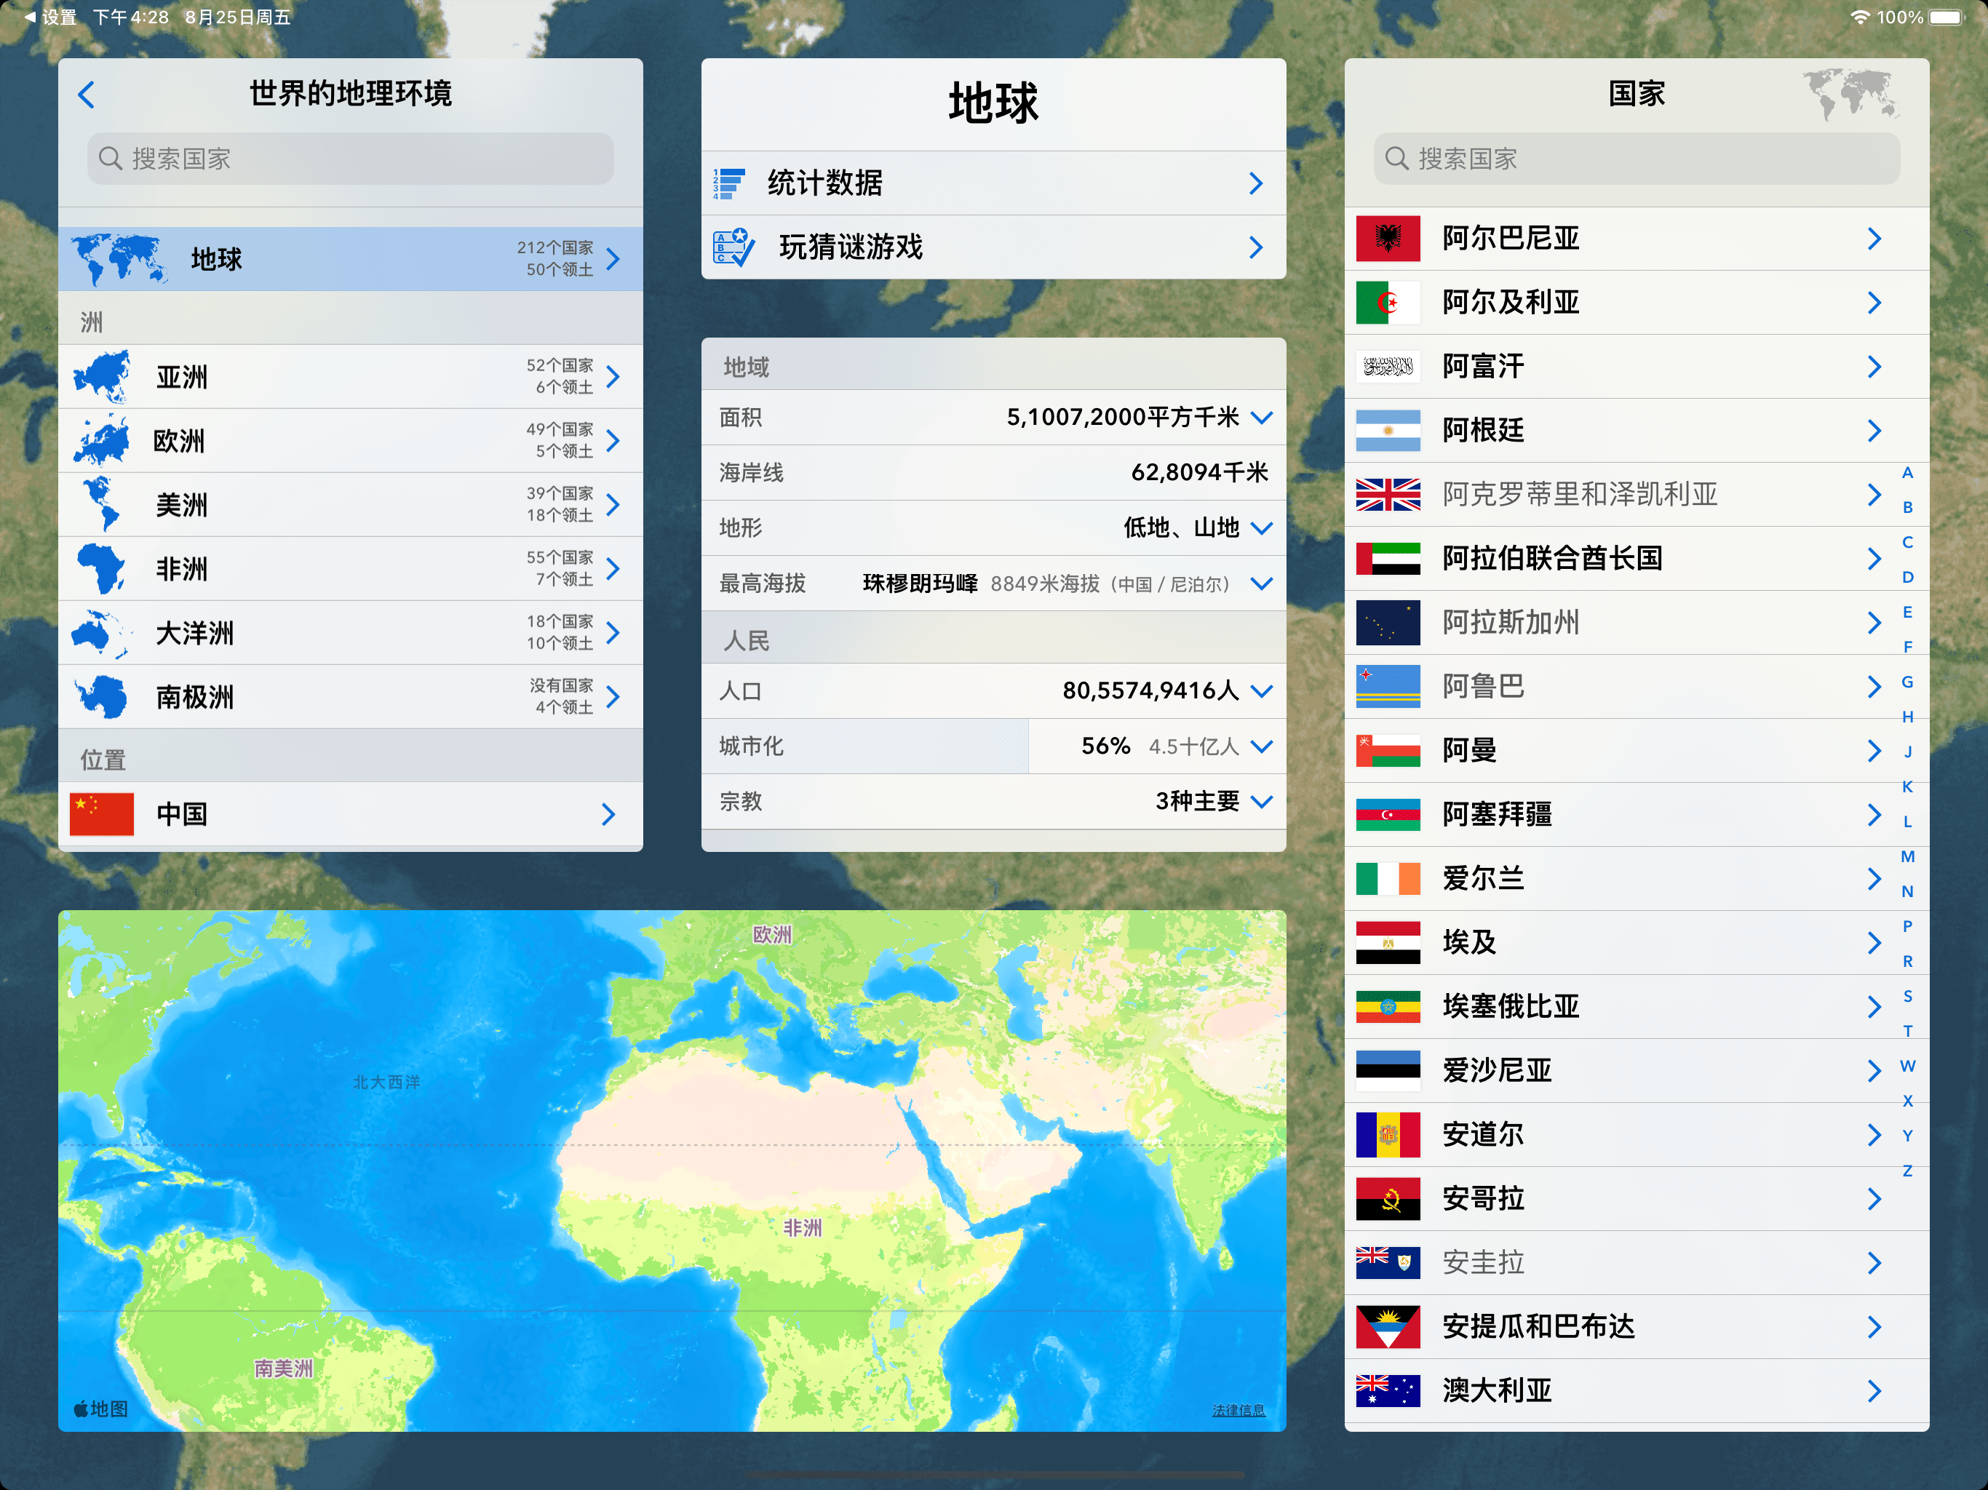Tap the 玩猜谜游戏 quiz icon
1988x1490 pixels.
pyautogui.click(x=733, y=247)
